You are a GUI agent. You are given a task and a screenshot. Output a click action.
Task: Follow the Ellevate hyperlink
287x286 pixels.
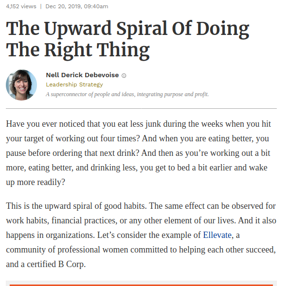pos(217,235)
